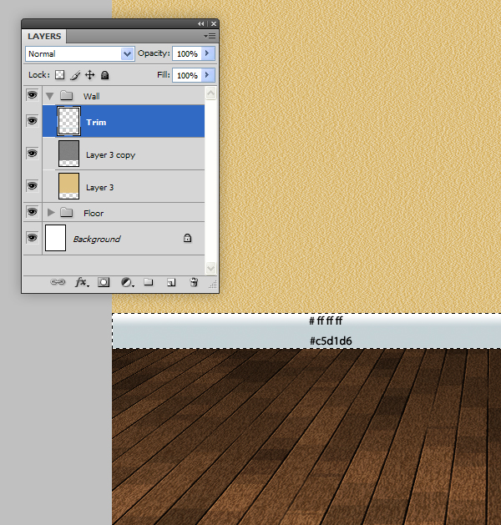501x525 pixels.
Task: Select the Layer 3 layer
Action: tap(125, 187)
